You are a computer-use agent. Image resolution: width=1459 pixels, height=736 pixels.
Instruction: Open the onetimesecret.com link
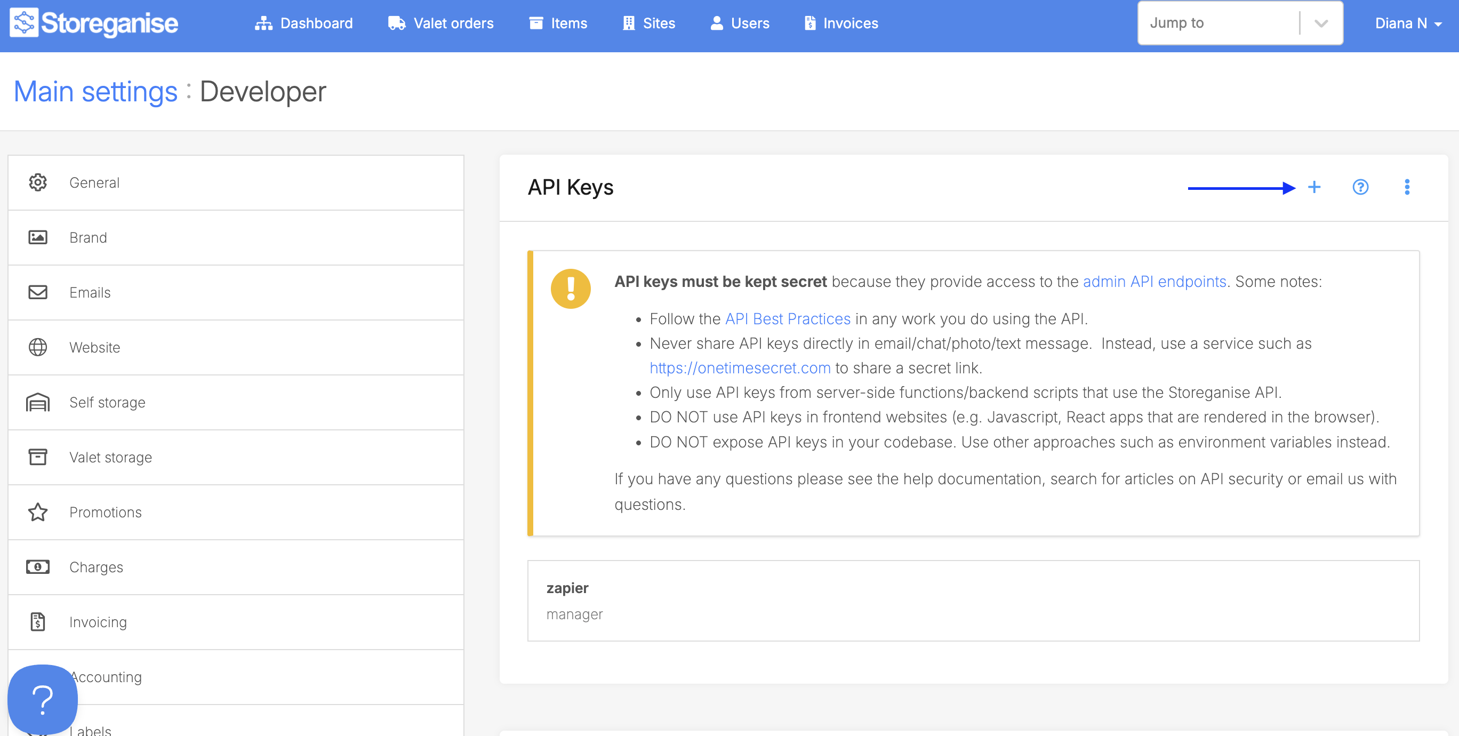tap(740, 367)
